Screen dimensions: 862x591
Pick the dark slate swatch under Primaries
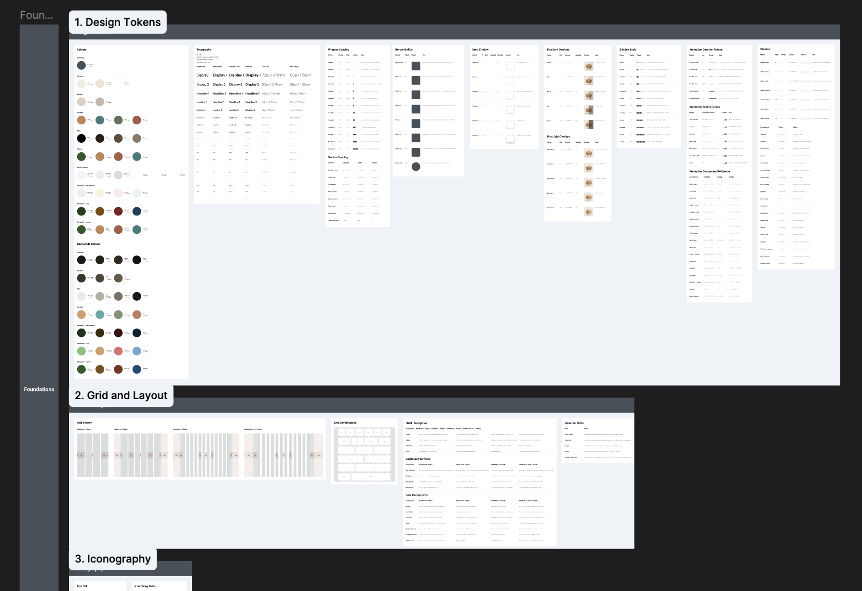(81, 65)
